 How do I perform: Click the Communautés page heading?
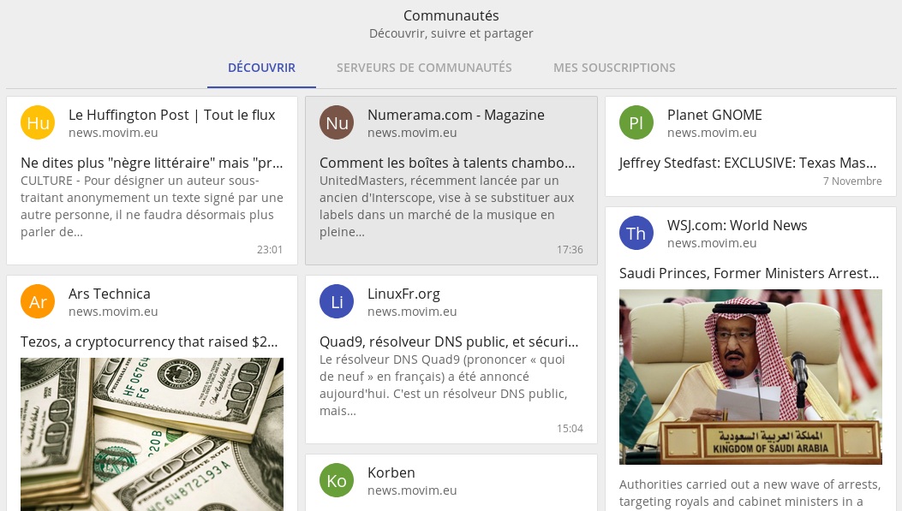(451, 15)
